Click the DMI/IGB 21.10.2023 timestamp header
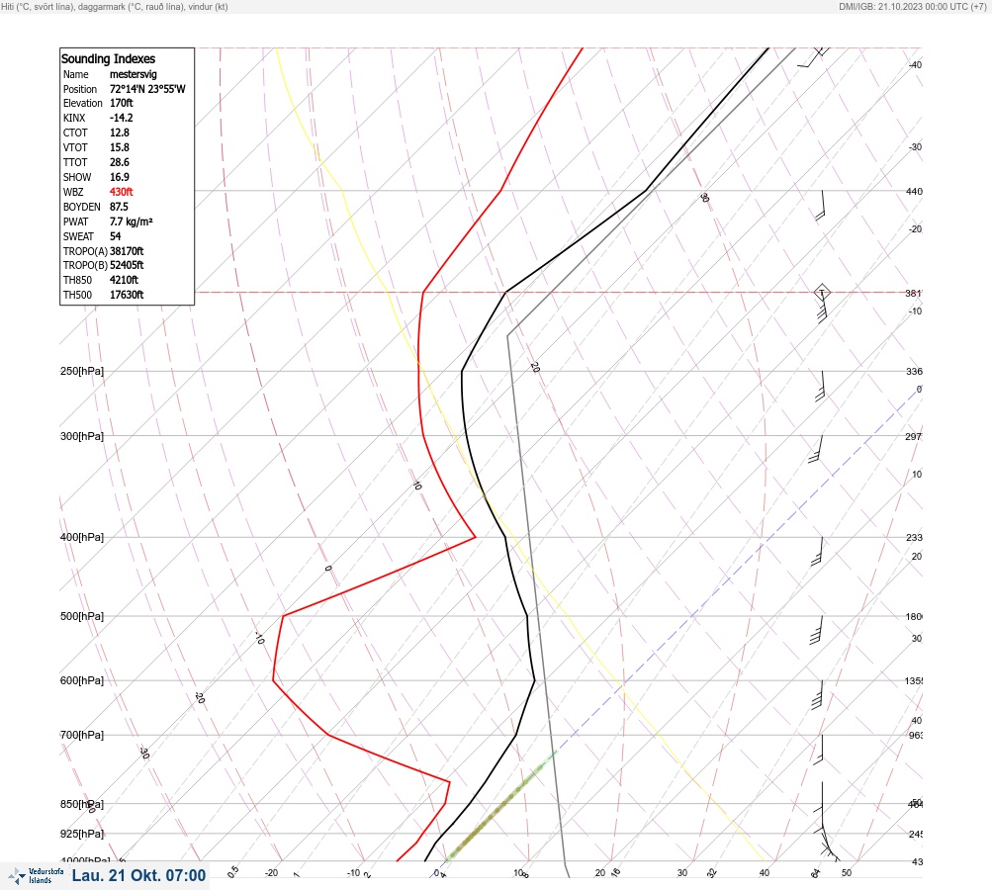992x890 pixels. tap(913, 6)
